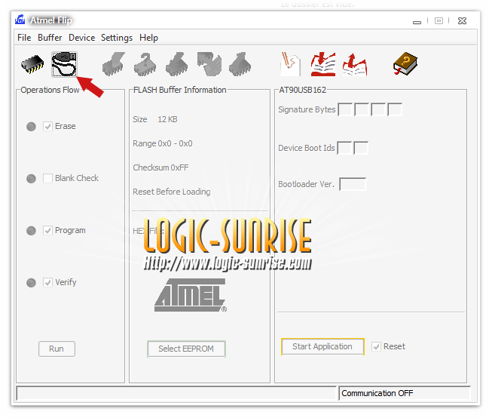
Task: Click the Read Target Device Memory toolbar icon
Action: coord(240,64)
